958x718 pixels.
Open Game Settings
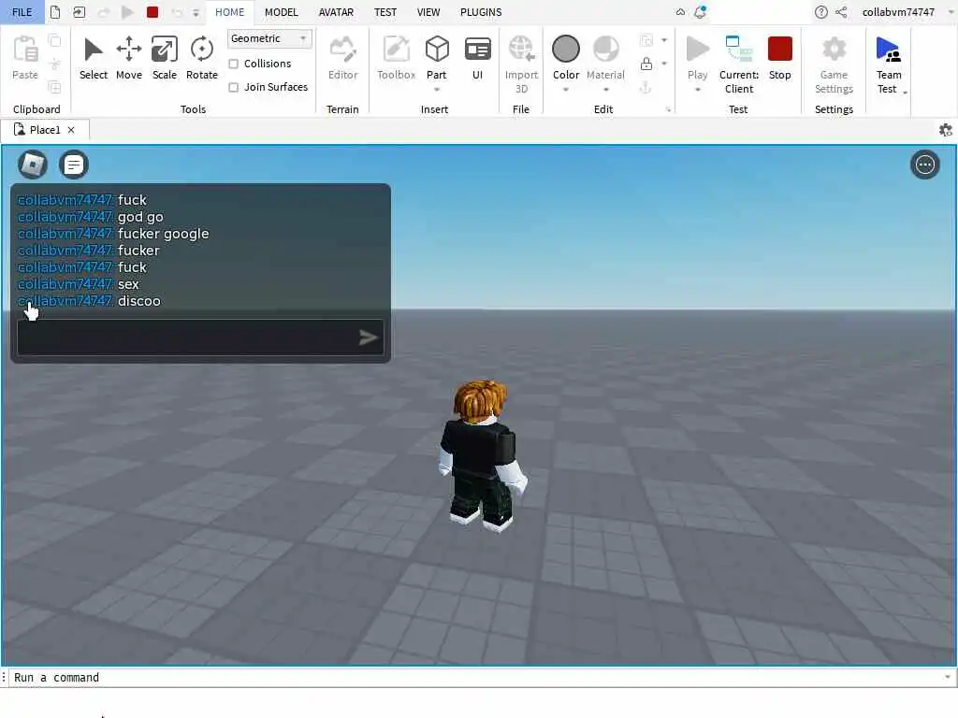[x=834, y=65]
